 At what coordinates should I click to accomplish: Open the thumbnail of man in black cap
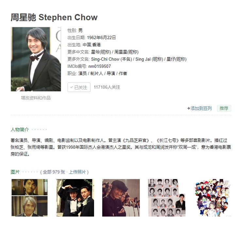(x=121, y=198)
